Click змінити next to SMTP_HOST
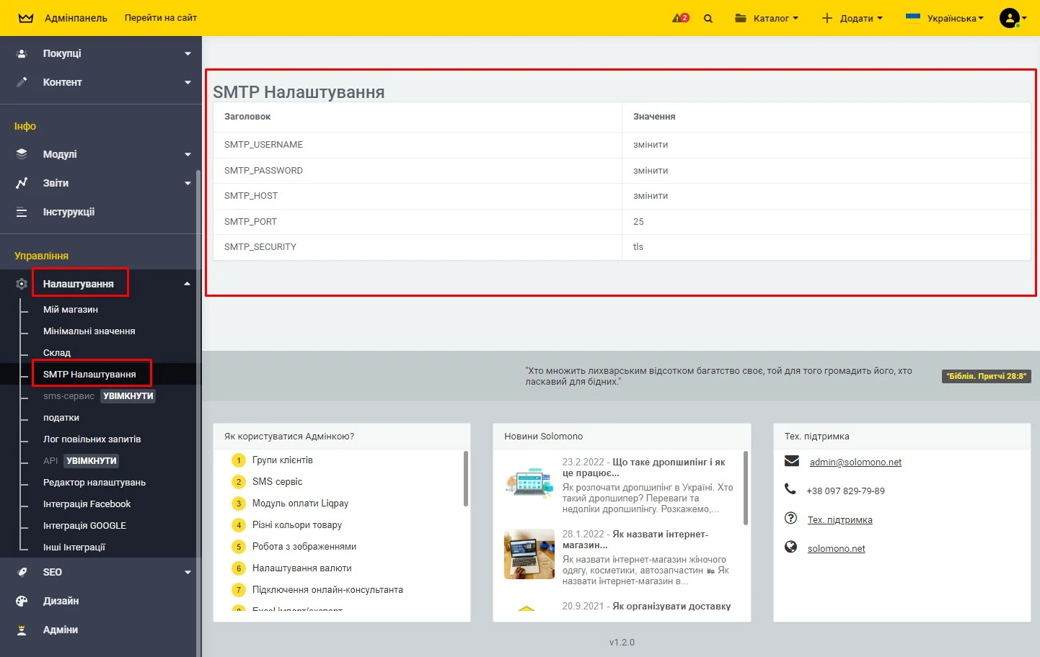The height and width of the screenshot is (657, 1040). pyautogui.click(x=649, y=195)
